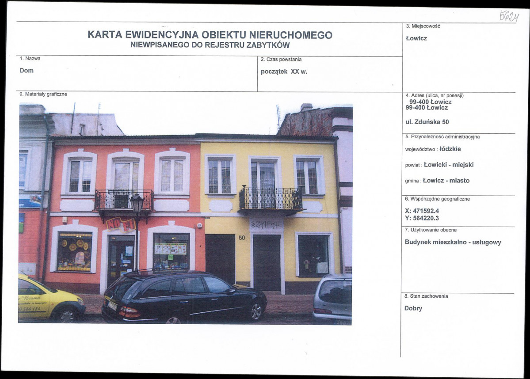This screenshot has width=530, height=379.
Task: Click the label '6. Współrzędne geograficzne'
Action: coord(437,199)
